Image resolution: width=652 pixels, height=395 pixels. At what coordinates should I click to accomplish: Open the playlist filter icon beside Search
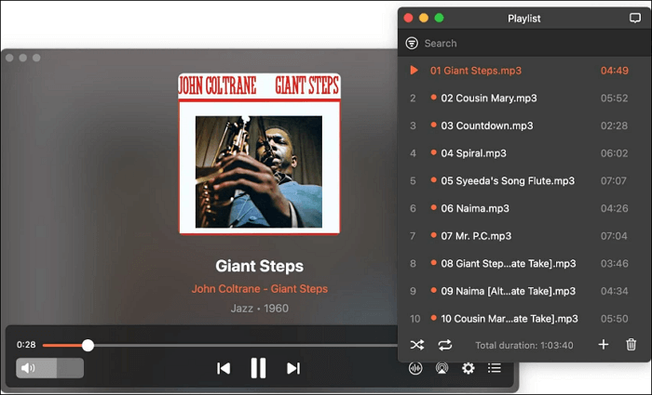pyautogui.click(x=412, y=43)
